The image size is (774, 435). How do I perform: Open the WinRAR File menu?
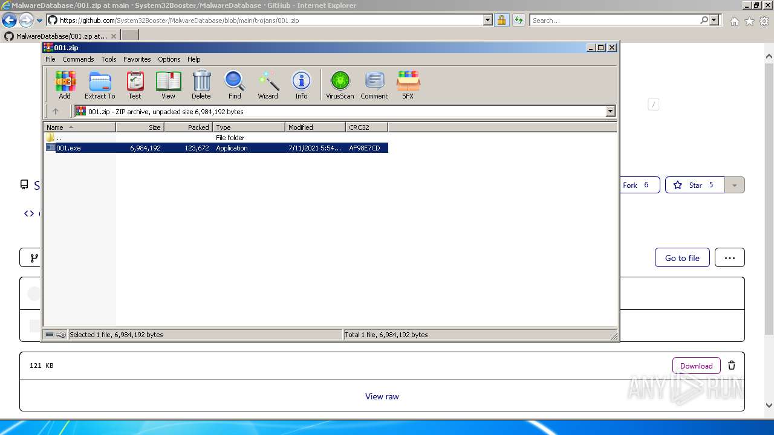(50, 59)
